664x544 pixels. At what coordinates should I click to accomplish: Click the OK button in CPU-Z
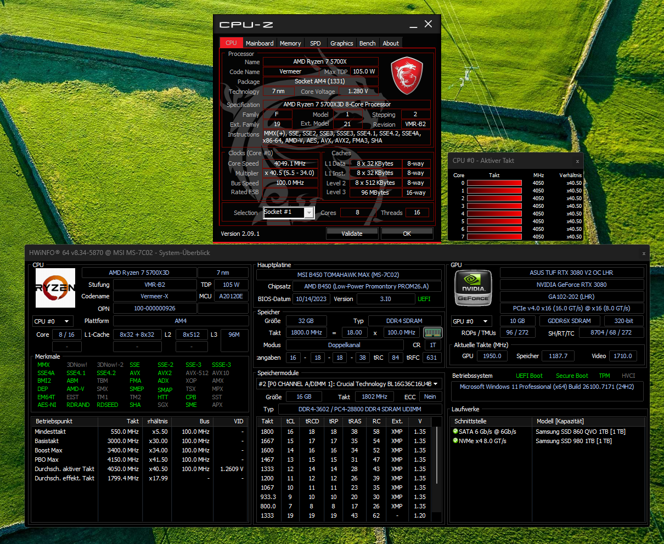point(407,233)
